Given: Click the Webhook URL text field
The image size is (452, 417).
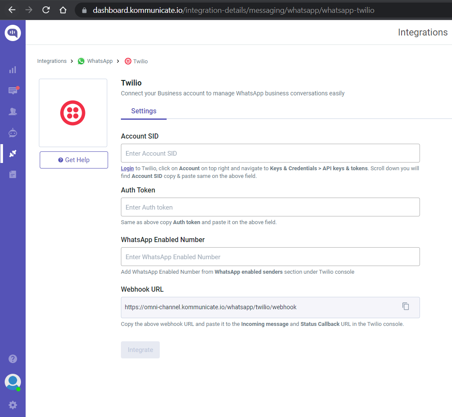Looking at the screenshot, I should coord(270,308).
